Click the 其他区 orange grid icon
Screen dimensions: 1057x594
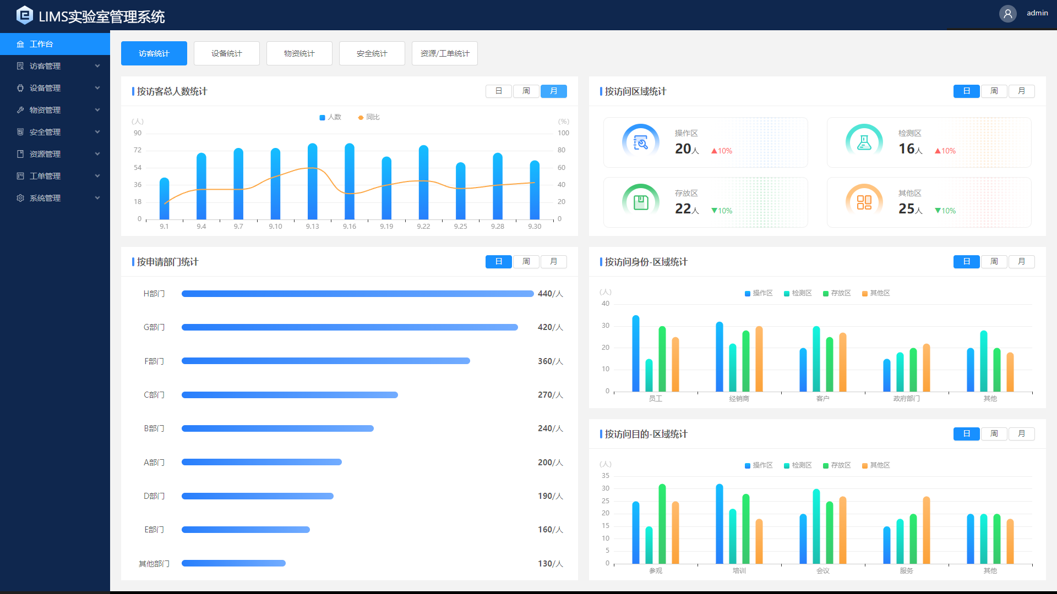pyautogui.click(x=864, y=202)
